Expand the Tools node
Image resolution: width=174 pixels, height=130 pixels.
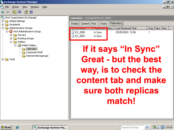3,59
